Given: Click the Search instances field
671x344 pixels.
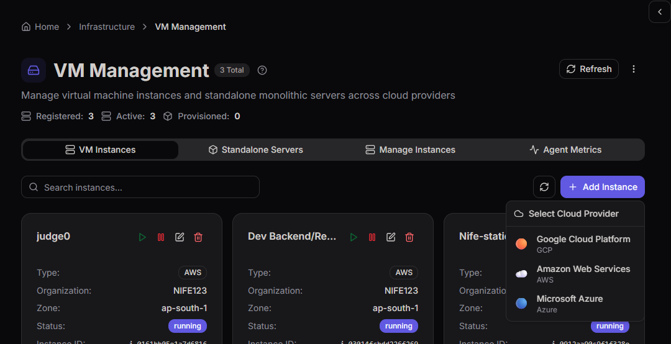Looking at the screenshot, I should [140, 187].
